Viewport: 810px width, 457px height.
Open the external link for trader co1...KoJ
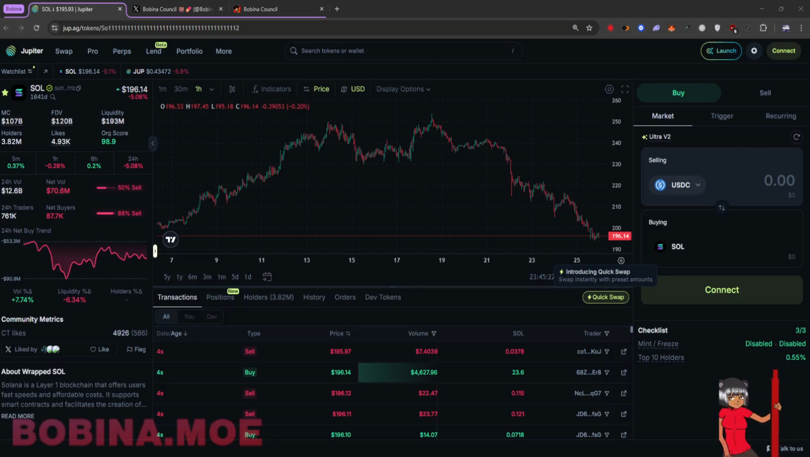tap(624, 352)
